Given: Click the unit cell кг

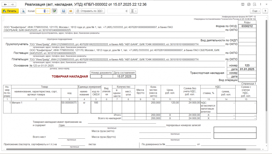Looking at the screenshot, I should click(84, 107).
